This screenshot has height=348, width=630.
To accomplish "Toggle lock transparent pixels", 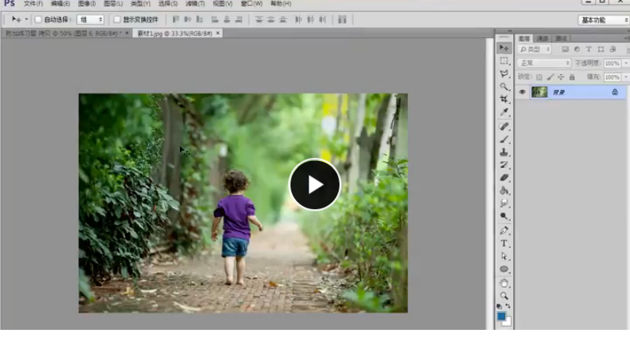I will click(539, 77).
